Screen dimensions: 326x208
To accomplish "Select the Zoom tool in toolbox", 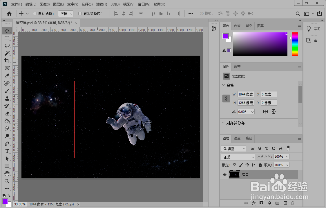I will click(x=7, y=181).
